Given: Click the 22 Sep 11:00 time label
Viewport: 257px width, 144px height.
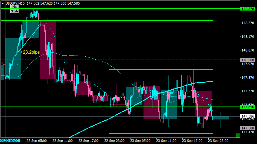Looking at the screenshot, I should [62, 140].
